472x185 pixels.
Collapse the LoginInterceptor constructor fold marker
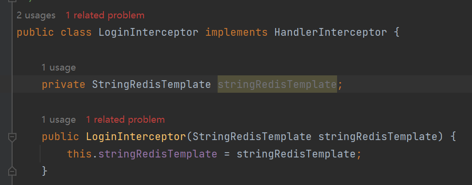(x=12, y=137)
